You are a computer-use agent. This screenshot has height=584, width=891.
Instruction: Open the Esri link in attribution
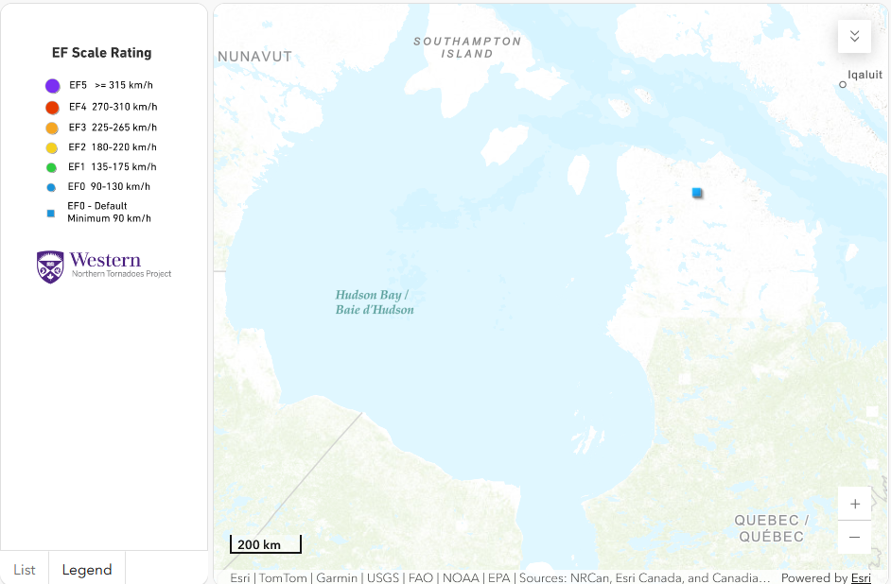(x=861, y=577)
